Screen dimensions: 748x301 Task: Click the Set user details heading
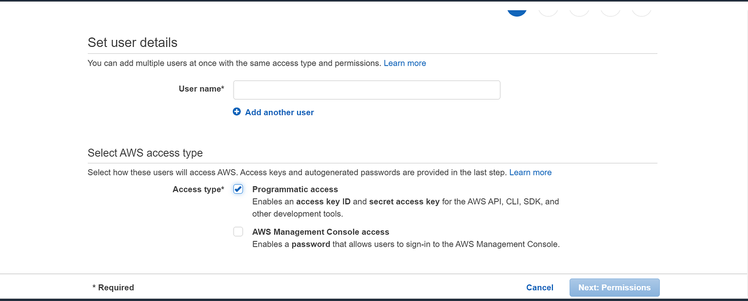(133, 42)
